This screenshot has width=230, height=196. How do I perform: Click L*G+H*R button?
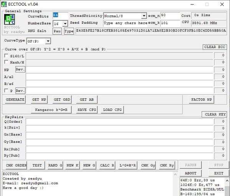(128, 165)
